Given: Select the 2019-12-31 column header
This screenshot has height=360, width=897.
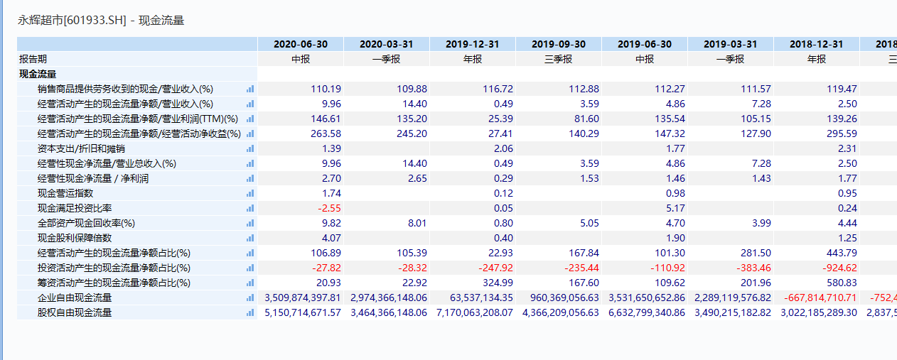Looking at the screenshot, I should tap(473, 44).
